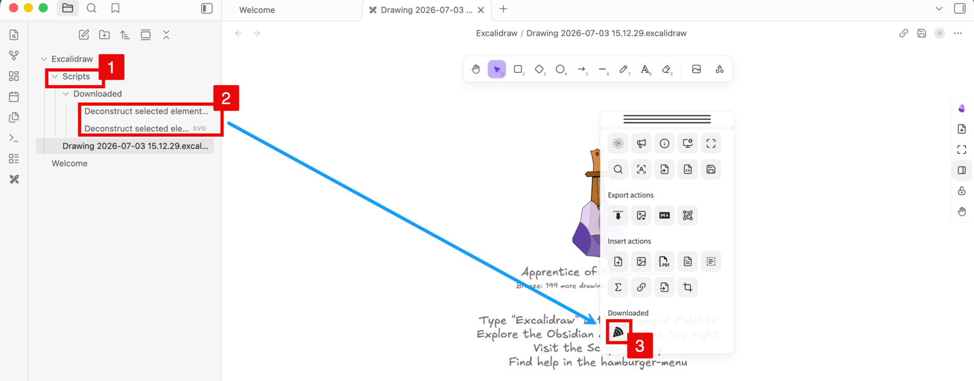974x381 pixels.
Task: Click the sigma LaTeX formula icon
Action: point(618,287)
